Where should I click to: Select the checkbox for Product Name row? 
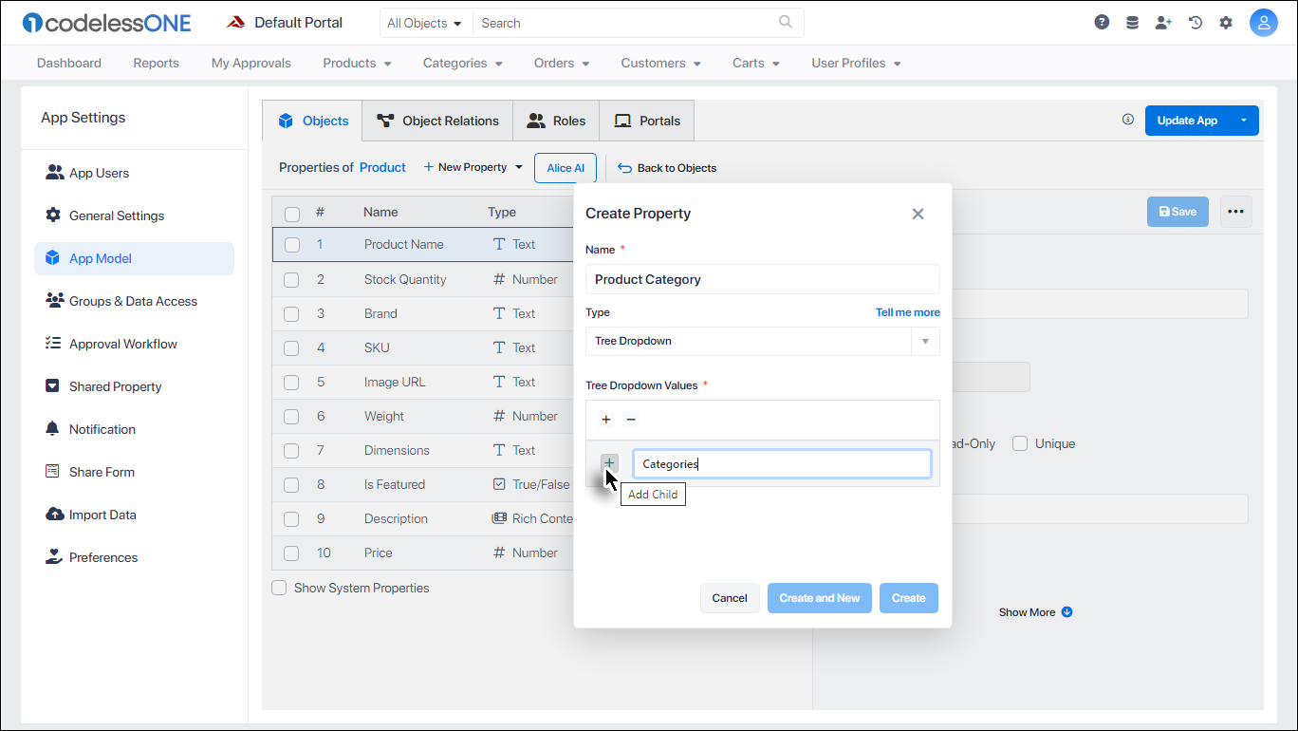click(291, 244)
